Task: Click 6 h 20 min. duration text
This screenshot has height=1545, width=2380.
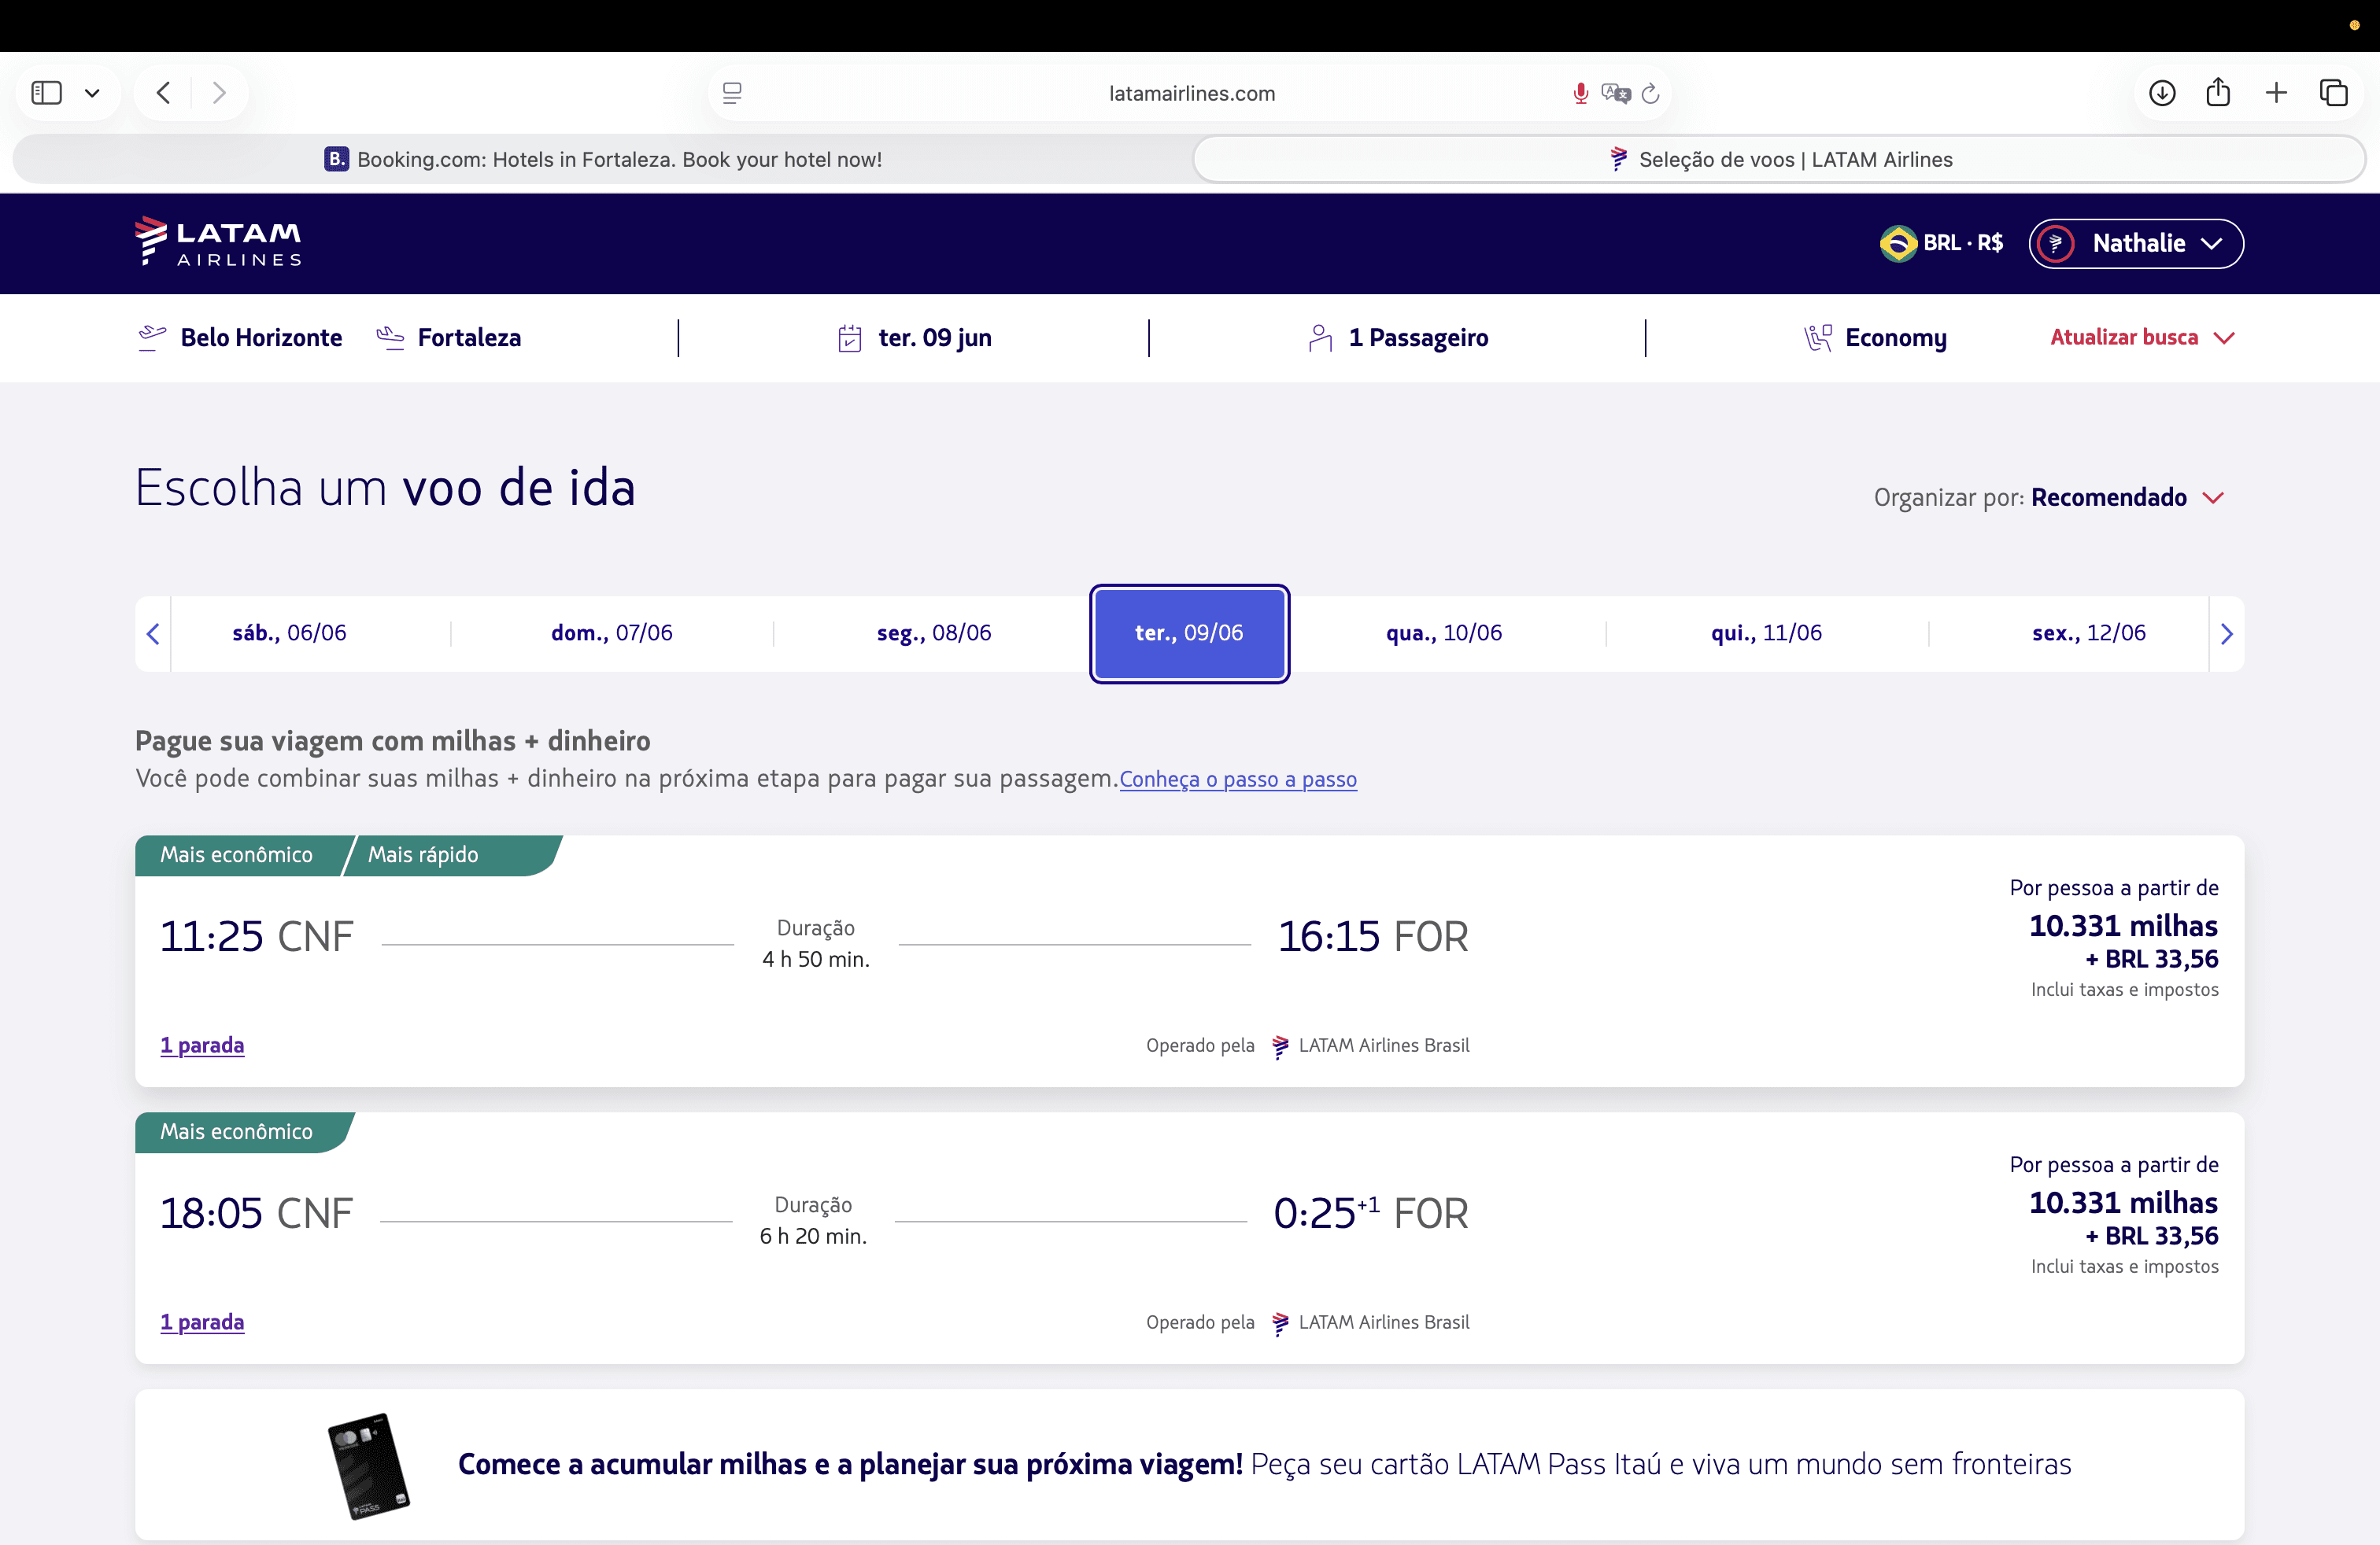Action: click(813, 1236)
